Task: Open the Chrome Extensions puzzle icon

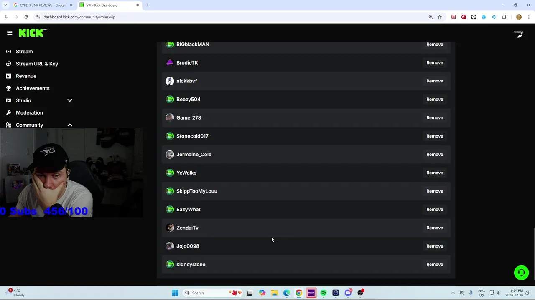Action: tap(504, 17)
